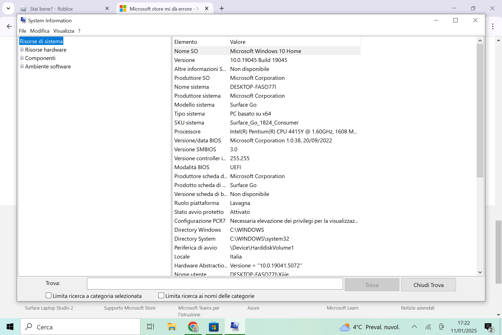Click the browser page scroll-down arrow
The height and width of the screenshot is (335, 502).
498,315
